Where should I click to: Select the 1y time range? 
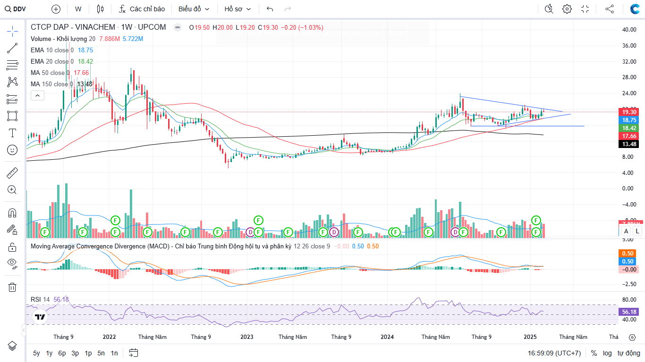[x=49, y=353]
